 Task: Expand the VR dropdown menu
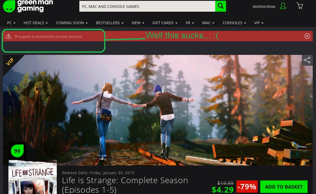190,23
